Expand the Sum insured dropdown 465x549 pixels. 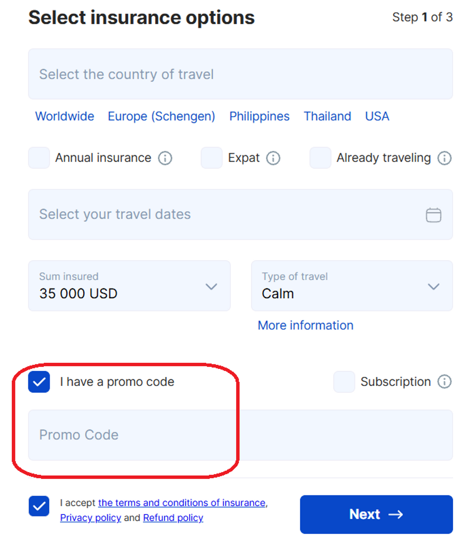129,286
